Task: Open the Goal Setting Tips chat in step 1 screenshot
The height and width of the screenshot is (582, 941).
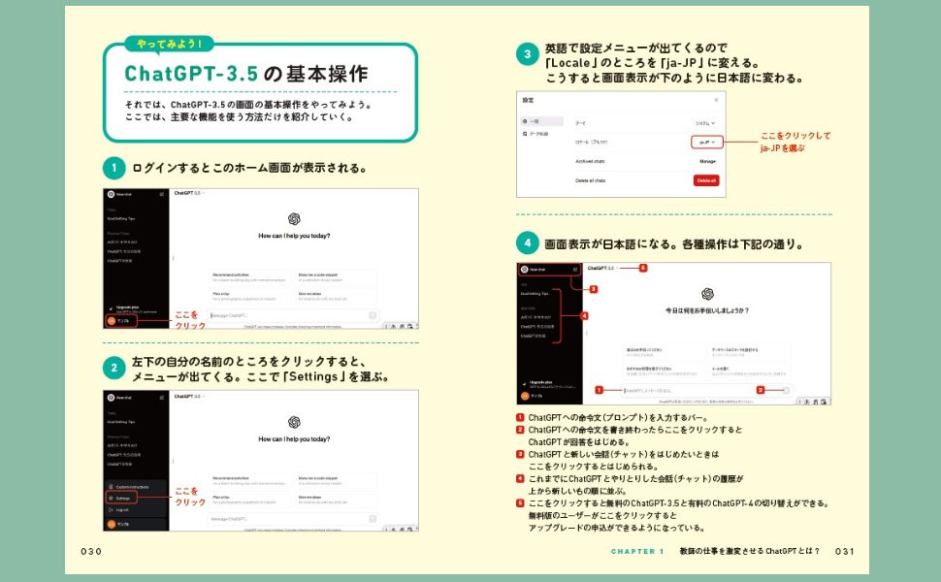Action: tap(121, 219)
